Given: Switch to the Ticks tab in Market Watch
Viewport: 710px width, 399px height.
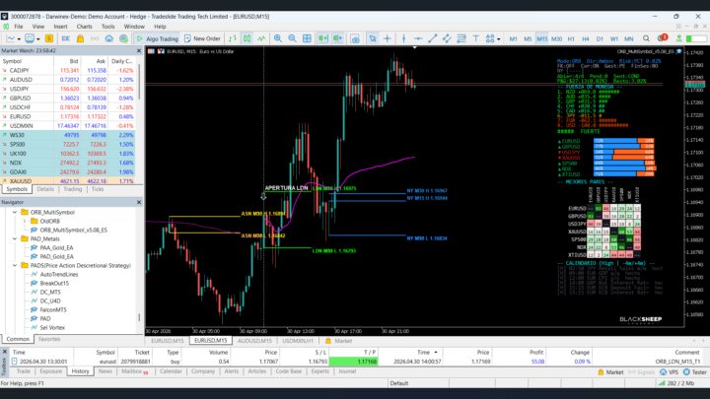Looking at the screenshot, I should point(98,189).
